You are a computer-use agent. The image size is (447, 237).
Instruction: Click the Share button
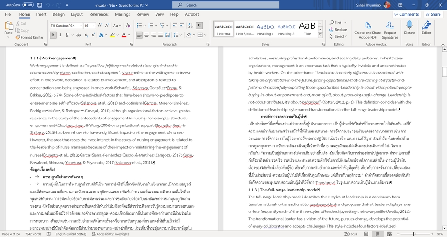pyautogui.click(x=433, y=14)
